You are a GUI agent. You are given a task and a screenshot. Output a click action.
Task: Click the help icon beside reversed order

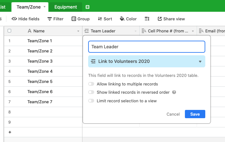[174, 92]
